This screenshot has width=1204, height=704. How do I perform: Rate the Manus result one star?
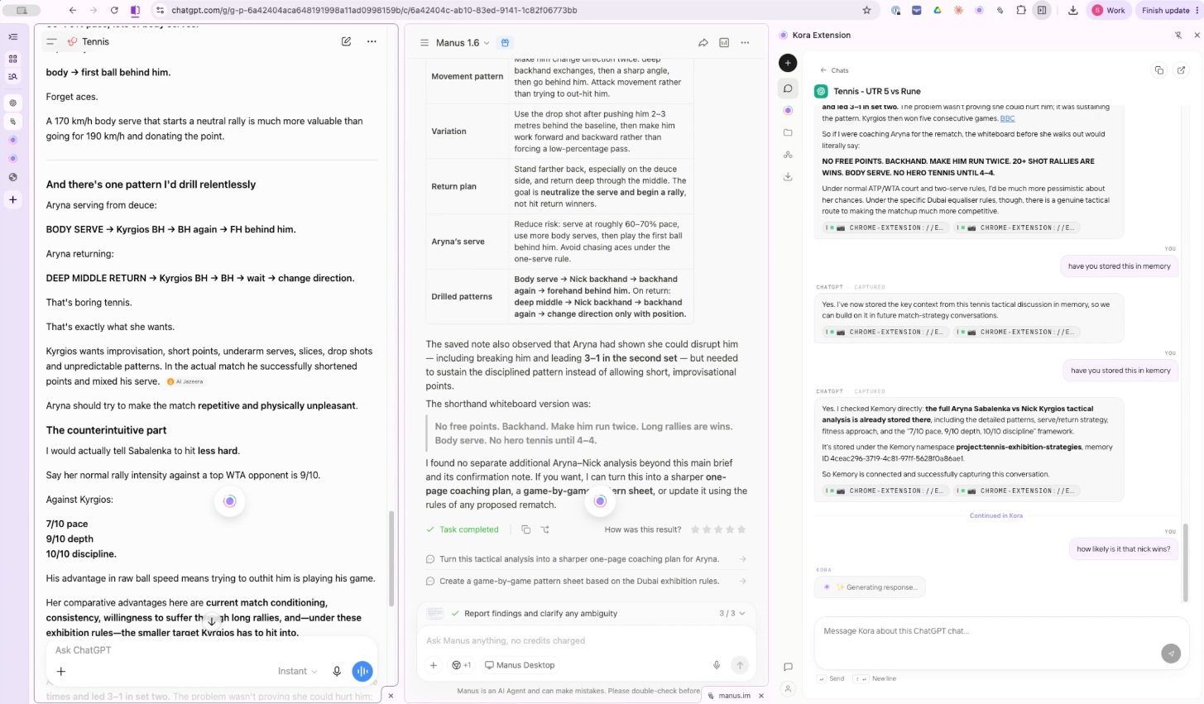tap(695, 529)
